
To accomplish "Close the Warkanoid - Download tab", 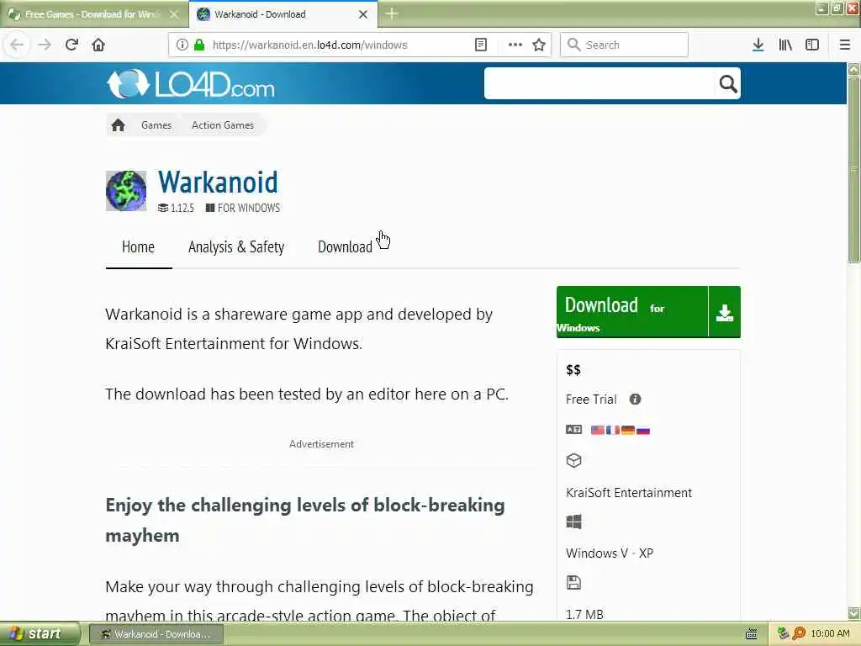I will 363,14.
